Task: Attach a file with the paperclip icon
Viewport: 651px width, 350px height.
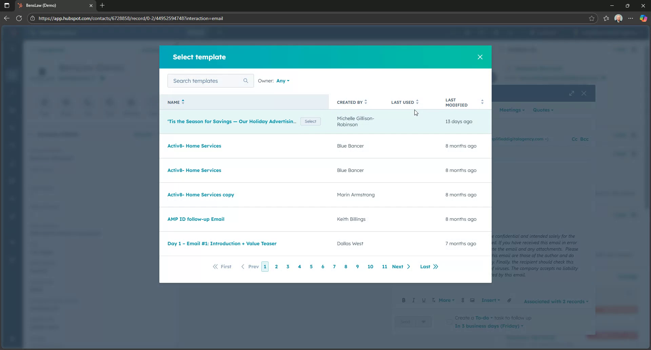Action: [509, 300]
